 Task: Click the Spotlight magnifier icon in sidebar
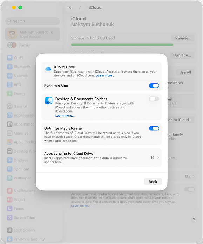click(10, 169)
